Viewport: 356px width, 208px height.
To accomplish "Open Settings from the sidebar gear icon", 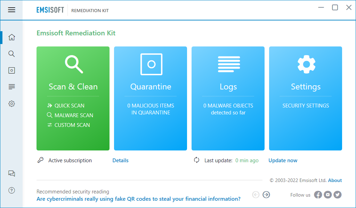I will [11, 104].
